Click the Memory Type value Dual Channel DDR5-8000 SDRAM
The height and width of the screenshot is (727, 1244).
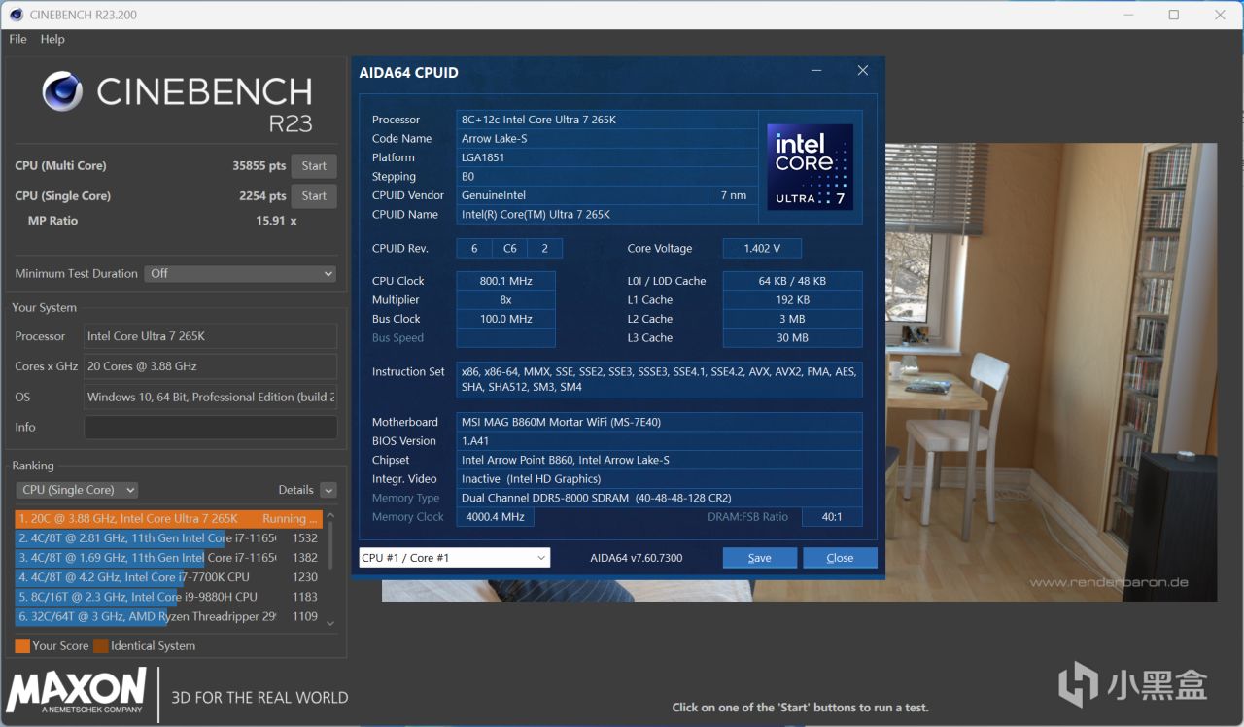[659, 499]
